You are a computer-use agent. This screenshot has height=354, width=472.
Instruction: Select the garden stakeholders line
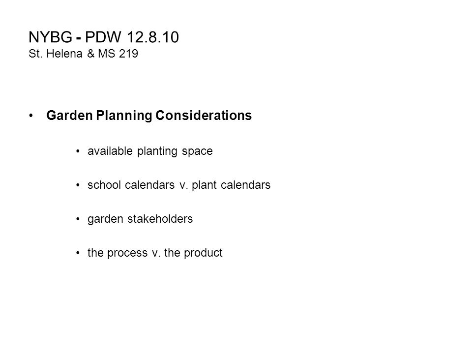coord(140,219)
